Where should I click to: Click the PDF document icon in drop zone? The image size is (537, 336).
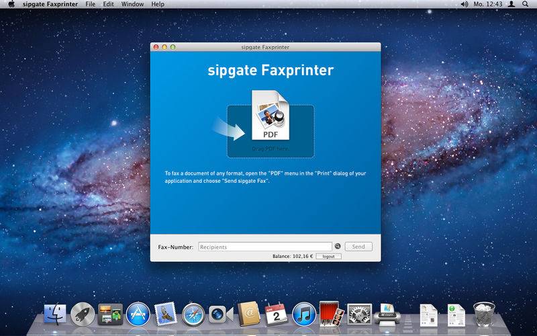pos(271,115)
